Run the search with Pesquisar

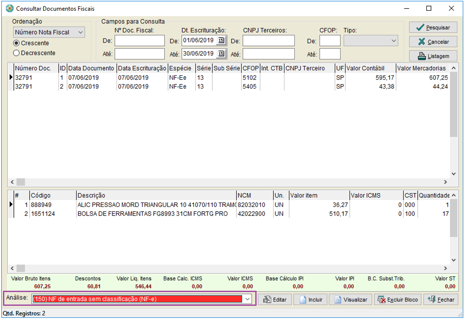click(433, 28)
